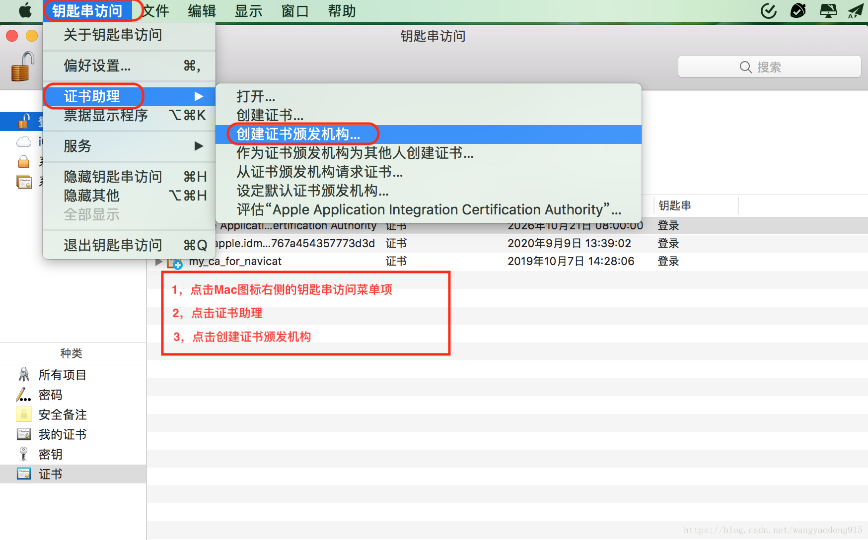Choose 隐藏其他
The width and height of the screenshot is (868, 540).
click(x=129, y=196)
